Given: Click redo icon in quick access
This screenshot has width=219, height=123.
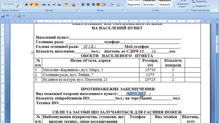Looking at the screenshot, I should click(x=14, y=16).
